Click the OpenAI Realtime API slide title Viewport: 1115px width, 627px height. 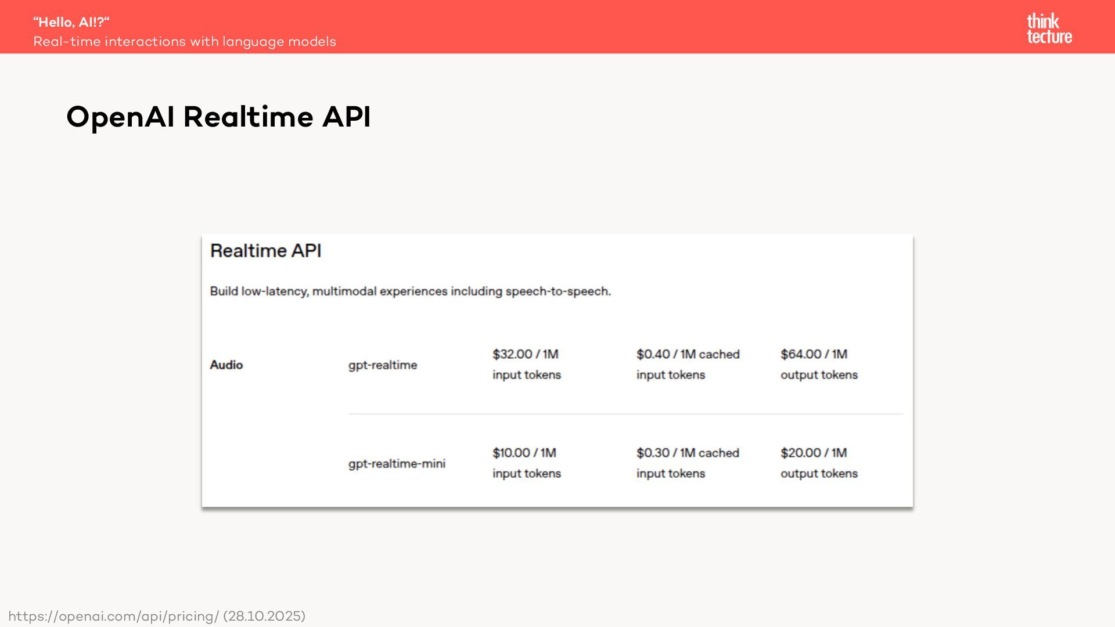pos(218,117)
